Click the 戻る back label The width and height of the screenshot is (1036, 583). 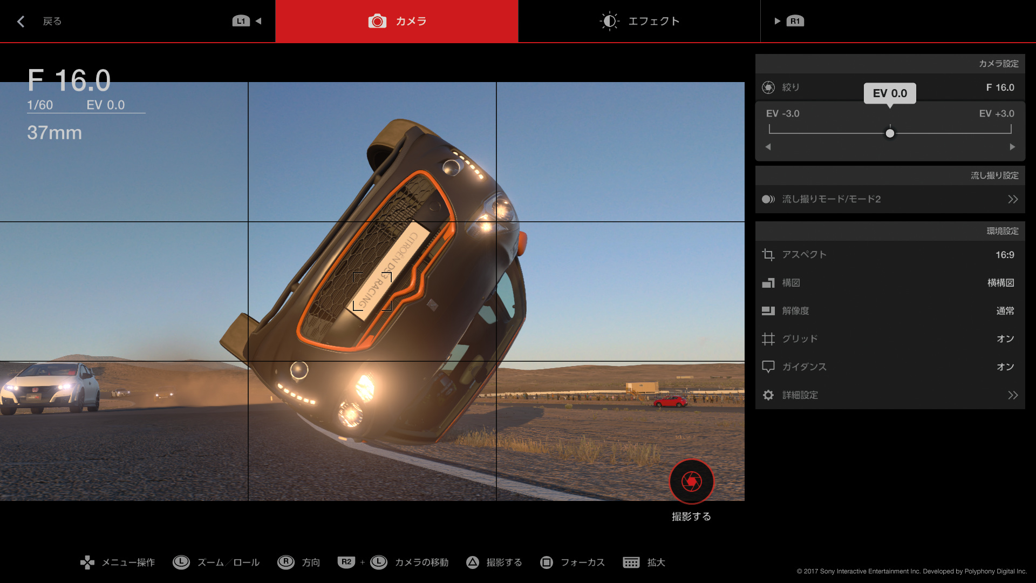click(52, 21)
